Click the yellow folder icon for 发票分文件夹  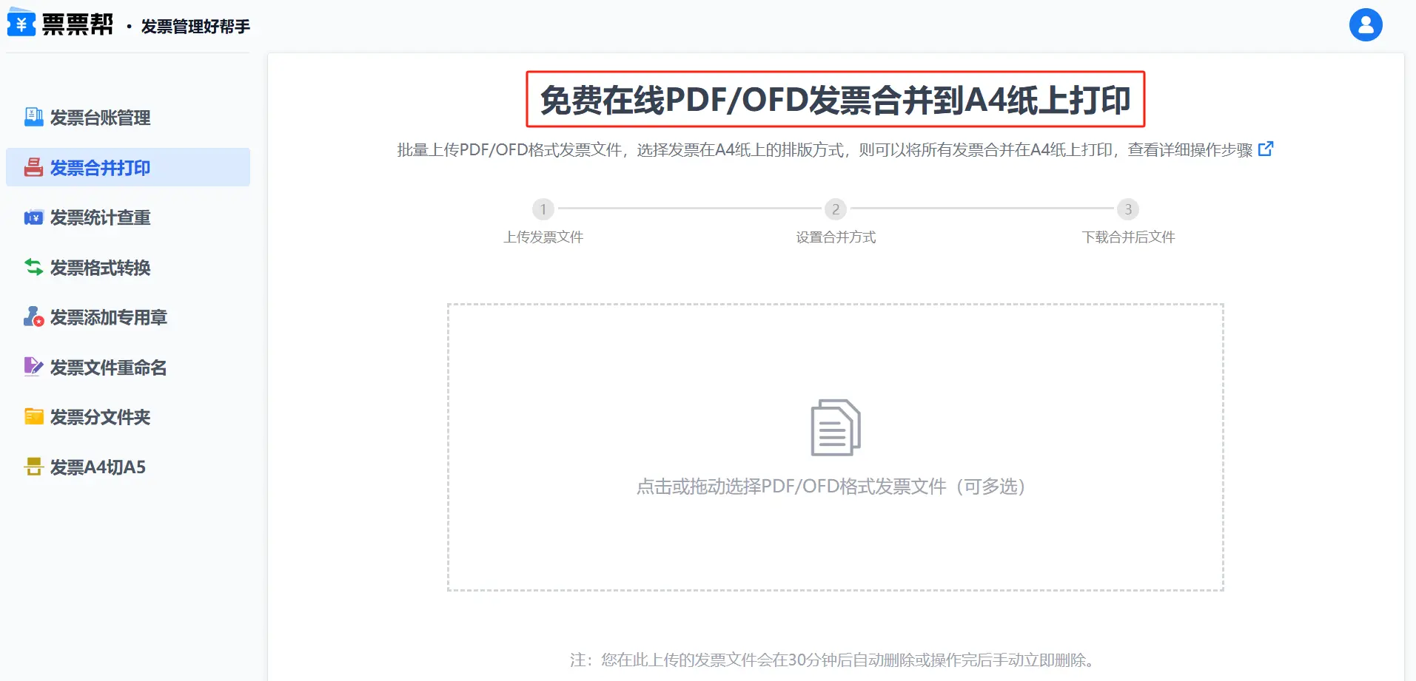[33, 416]
